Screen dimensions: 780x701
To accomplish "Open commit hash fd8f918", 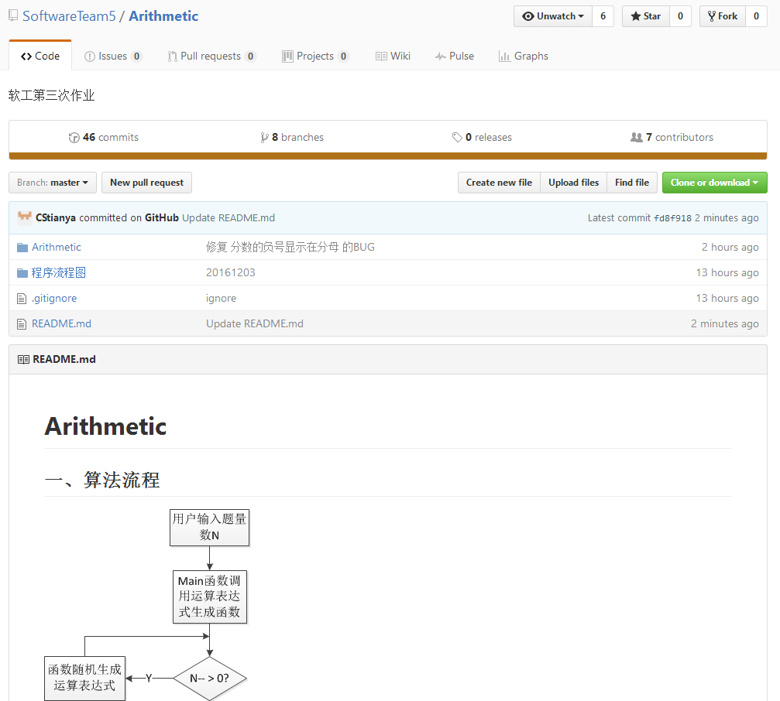I will (x=672, y=218).
